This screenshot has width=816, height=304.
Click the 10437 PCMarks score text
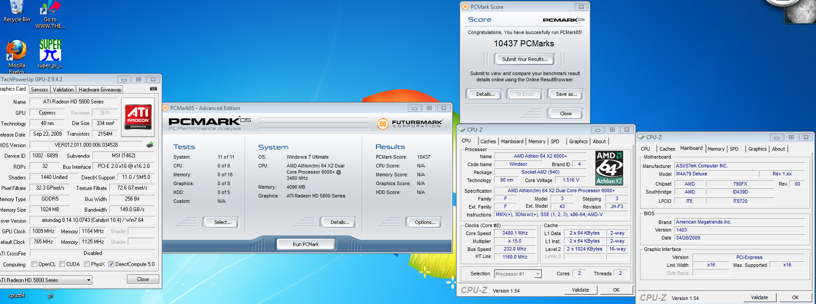click(x=524, y=44)
